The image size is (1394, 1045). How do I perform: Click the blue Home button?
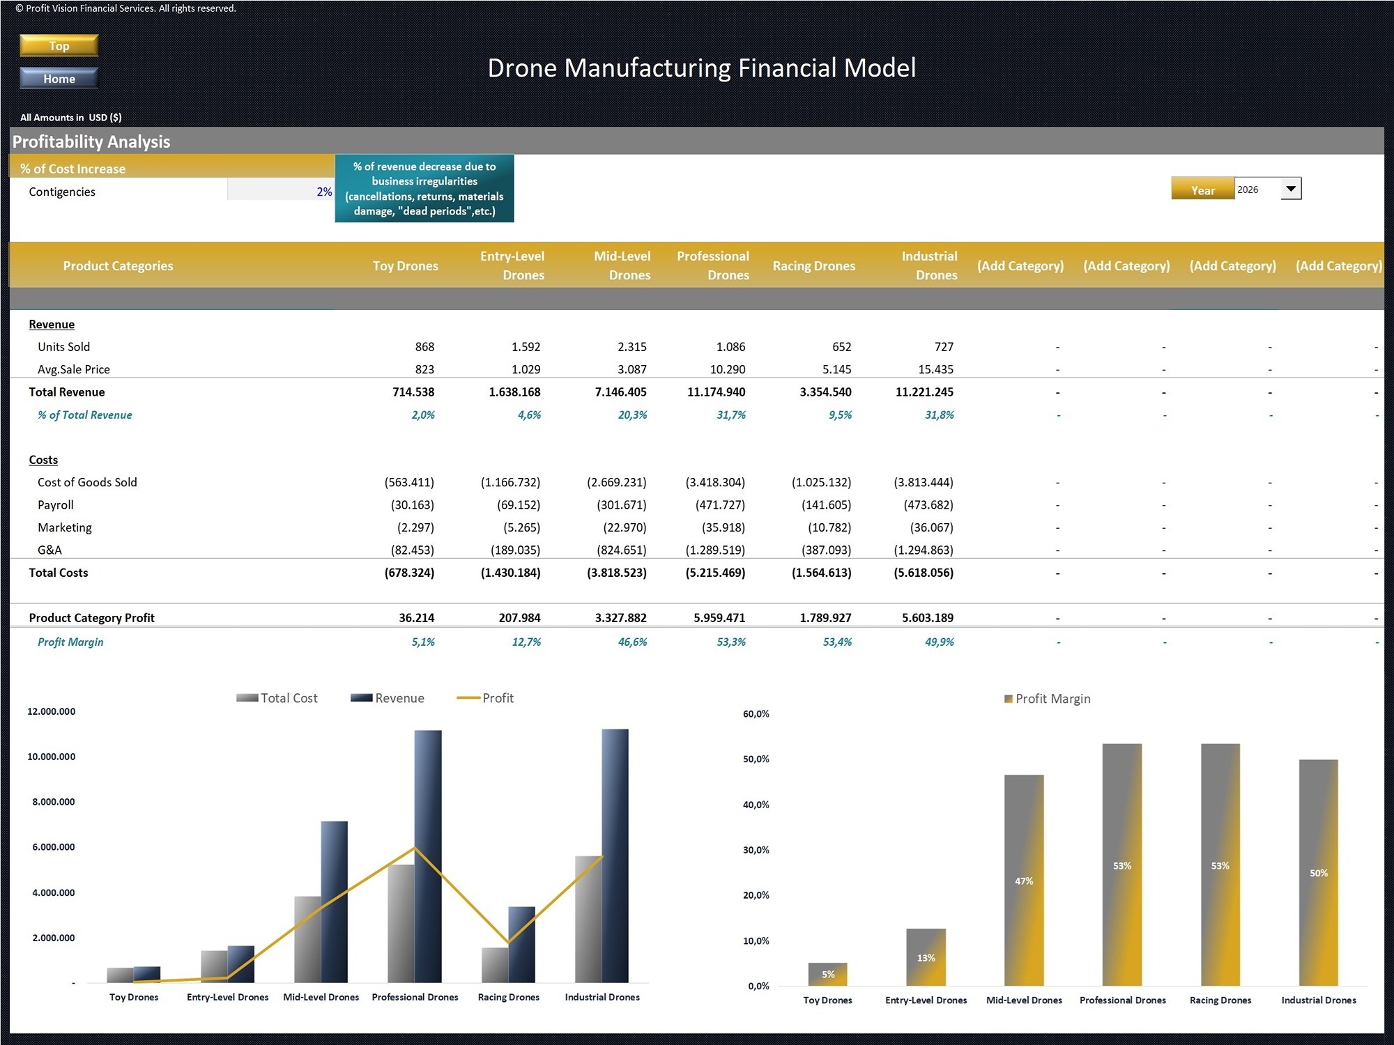(59, 79)
